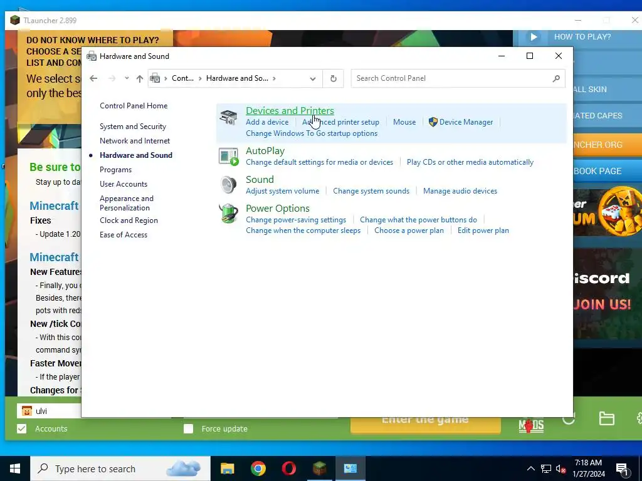Click the Device Manager shield icon
Viewport: 642px width, 481px height.
(433, 122)
